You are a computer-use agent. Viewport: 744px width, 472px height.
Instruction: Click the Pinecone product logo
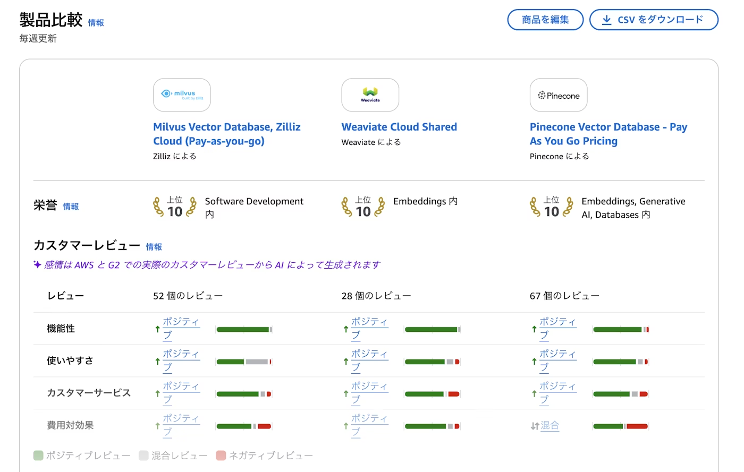coord(558,95)
